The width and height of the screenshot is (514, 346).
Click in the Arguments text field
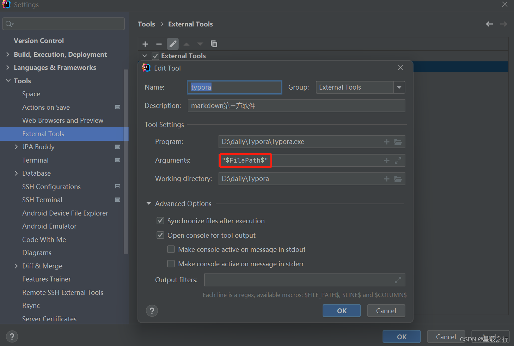click(x=312, y=160)
